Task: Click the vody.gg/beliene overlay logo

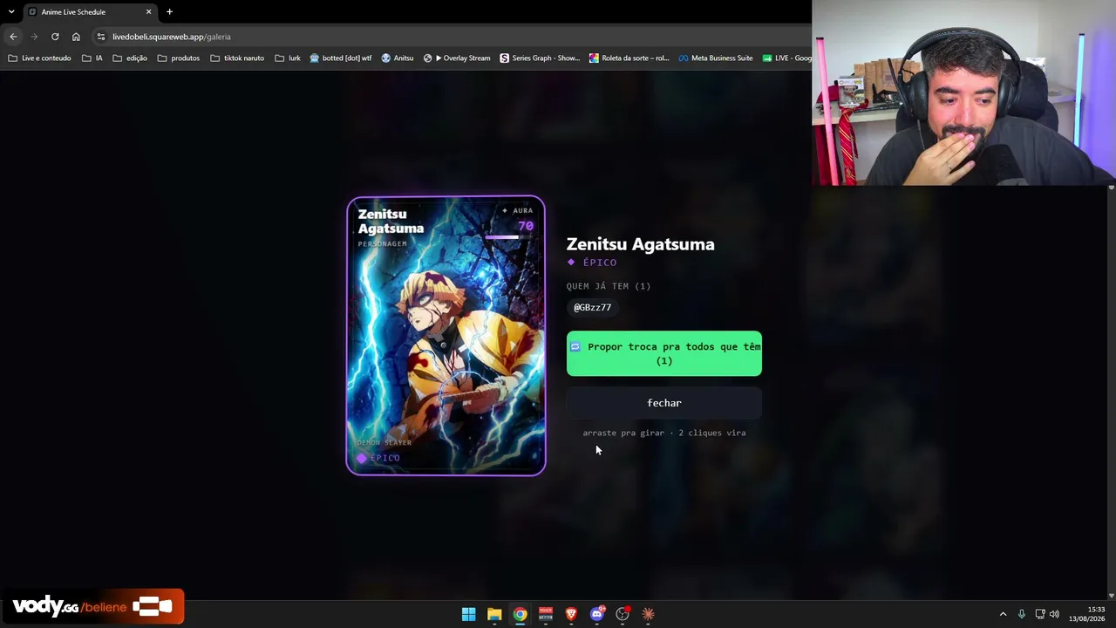Action: point(92,607)
